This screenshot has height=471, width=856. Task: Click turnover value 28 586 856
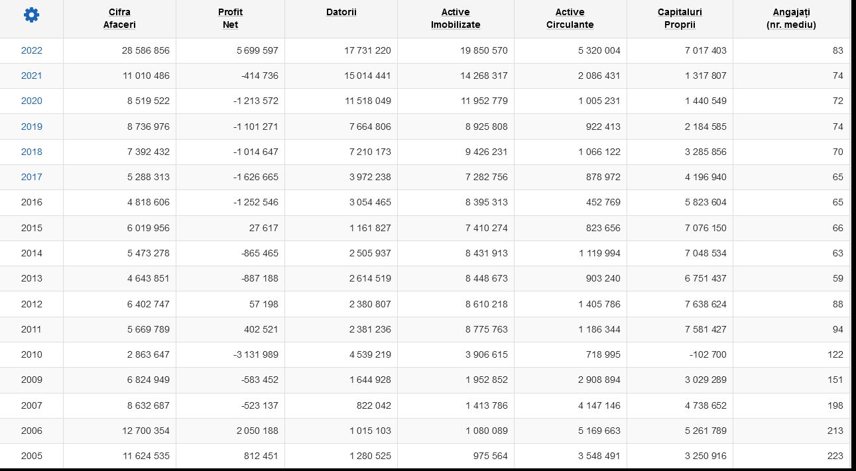click(x=146, y=50)
